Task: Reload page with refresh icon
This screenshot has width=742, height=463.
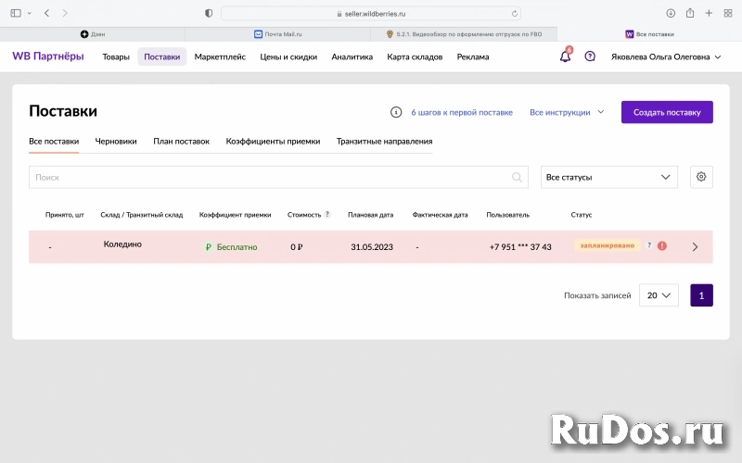Action: click(x=515, y=14)
